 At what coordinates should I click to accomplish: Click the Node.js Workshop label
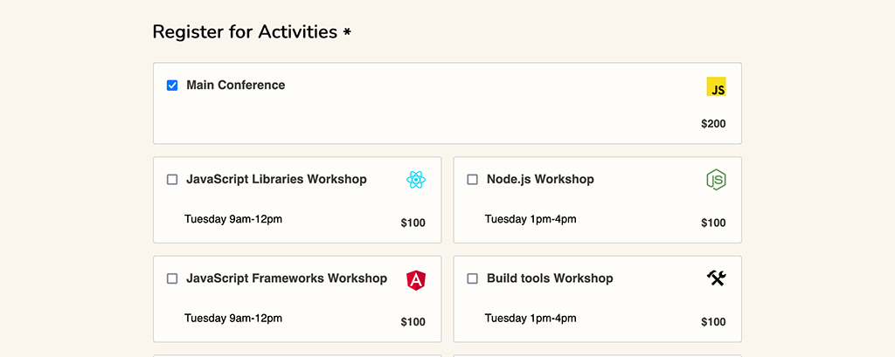pos(540,180)
